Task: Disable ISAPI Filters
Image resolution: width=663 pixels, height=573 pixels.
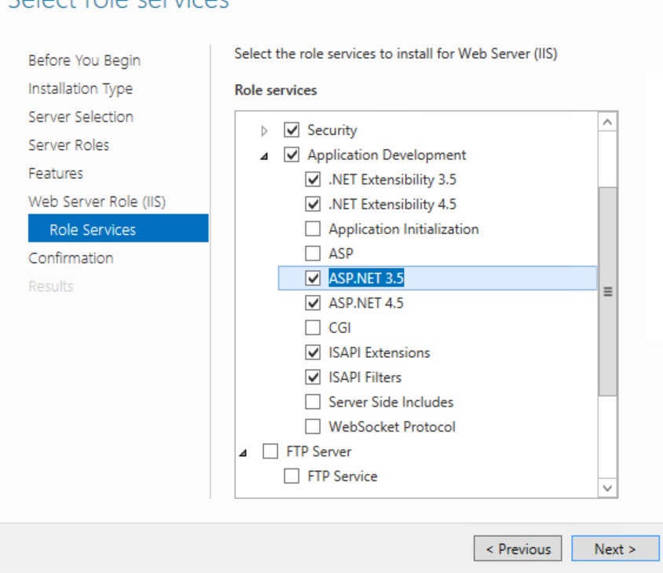Action: tap(313, 377)
